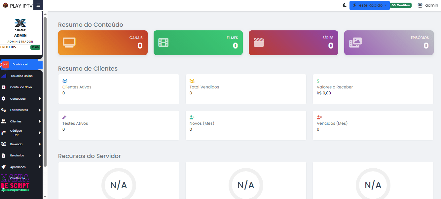The image size is (441, 199).
Task: Click the Relatorios document icon in sidebar
Action: pos(3,155)
